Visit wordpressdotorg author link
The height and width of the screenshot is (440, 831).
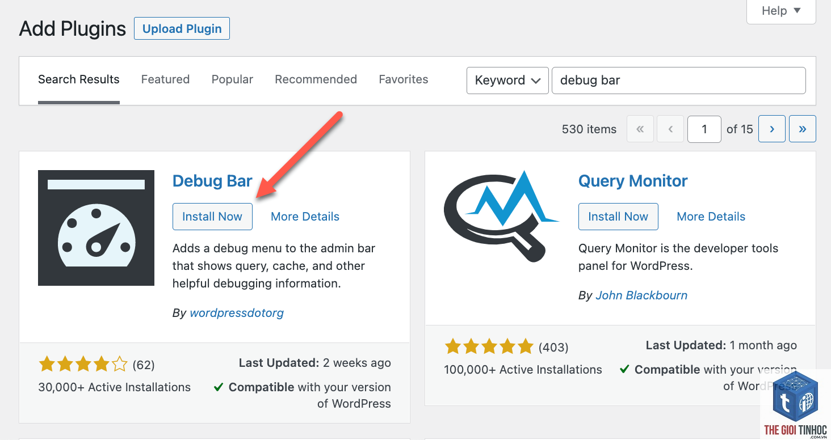237,312
